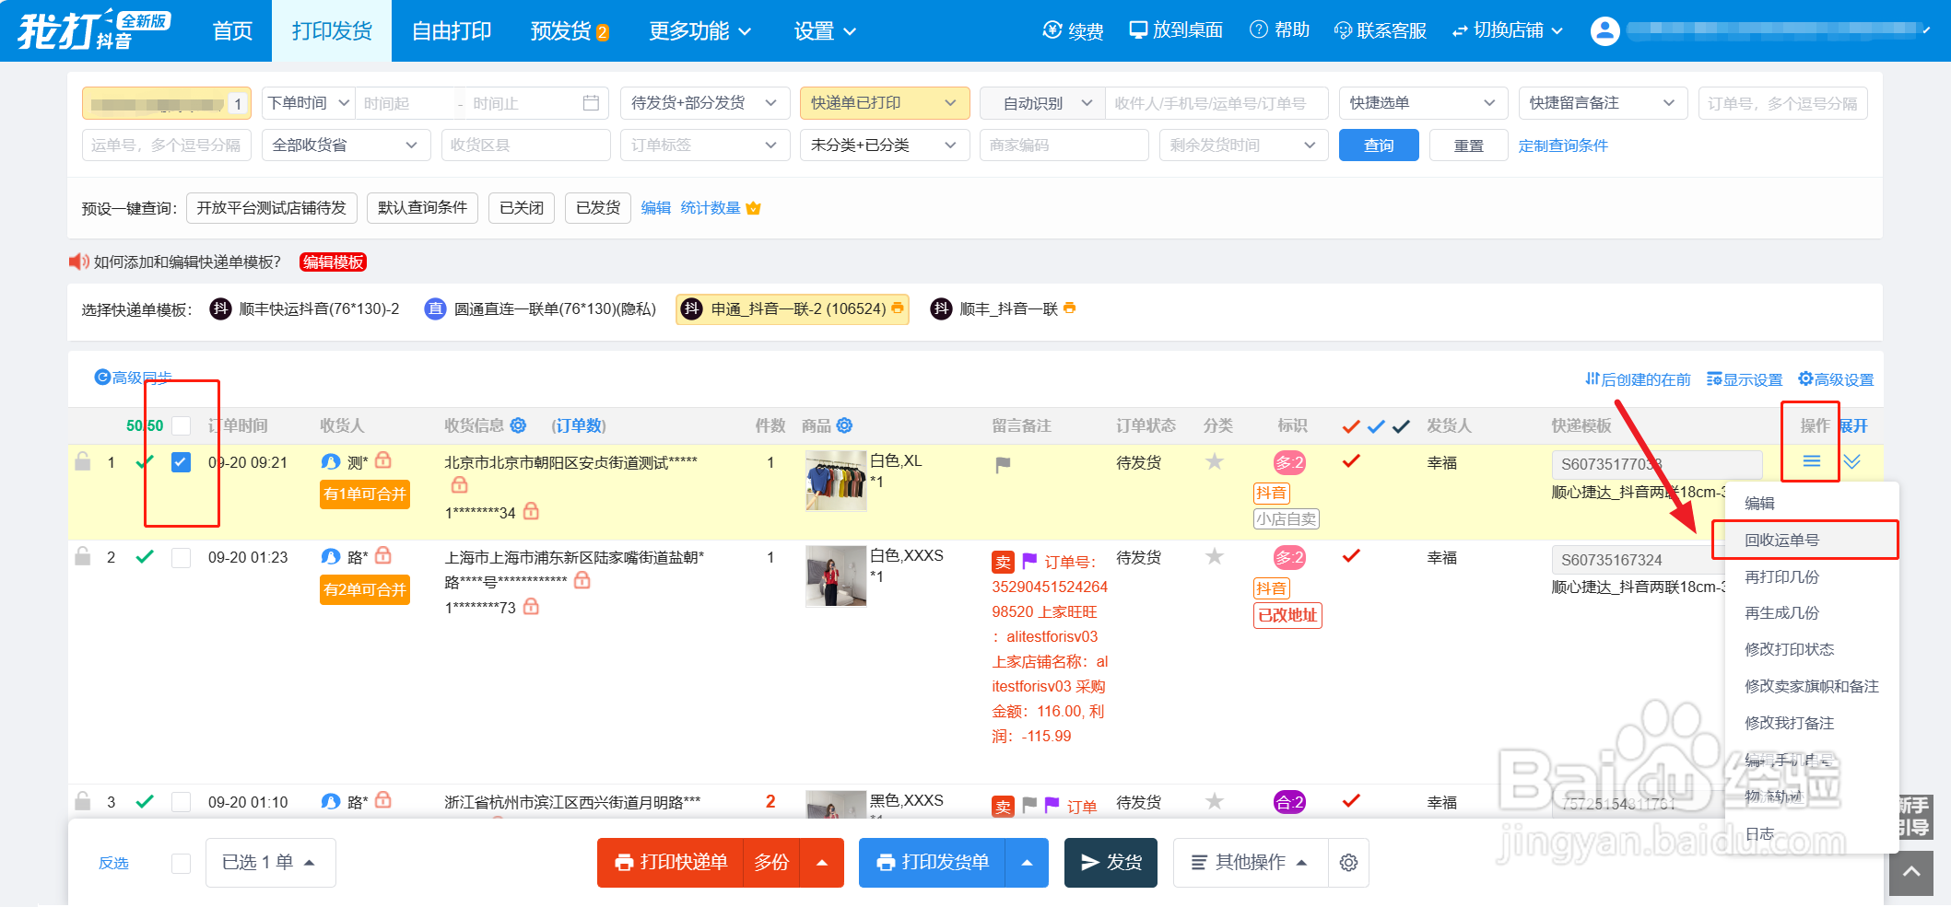
Task: Click the red checkmark filter in header
Action: click(x=1351, y=426)
